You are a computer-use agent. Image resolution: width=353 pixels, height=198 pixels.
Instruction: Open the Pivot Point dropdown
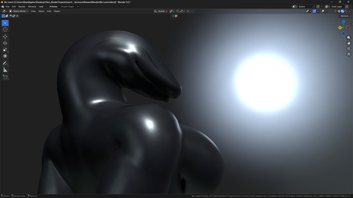[172, 11]
